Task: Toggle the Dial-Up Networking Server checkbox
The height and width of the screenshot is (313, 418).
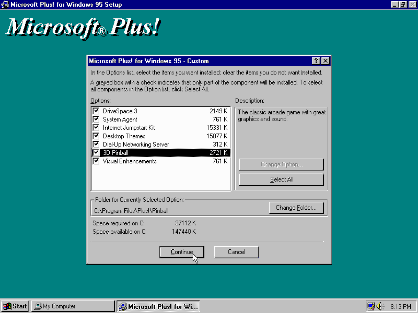Action: tap(96, 144)
